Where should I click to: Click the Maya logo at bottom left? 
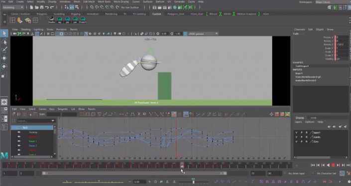[4, 155]
